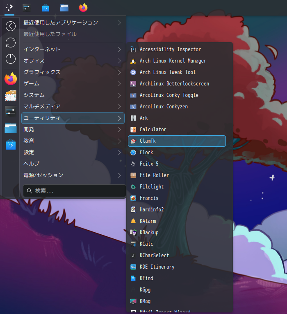Viewport: 287px width, 314px height.
Task: Select the 教育 menu category
Action: pos(73,141)
